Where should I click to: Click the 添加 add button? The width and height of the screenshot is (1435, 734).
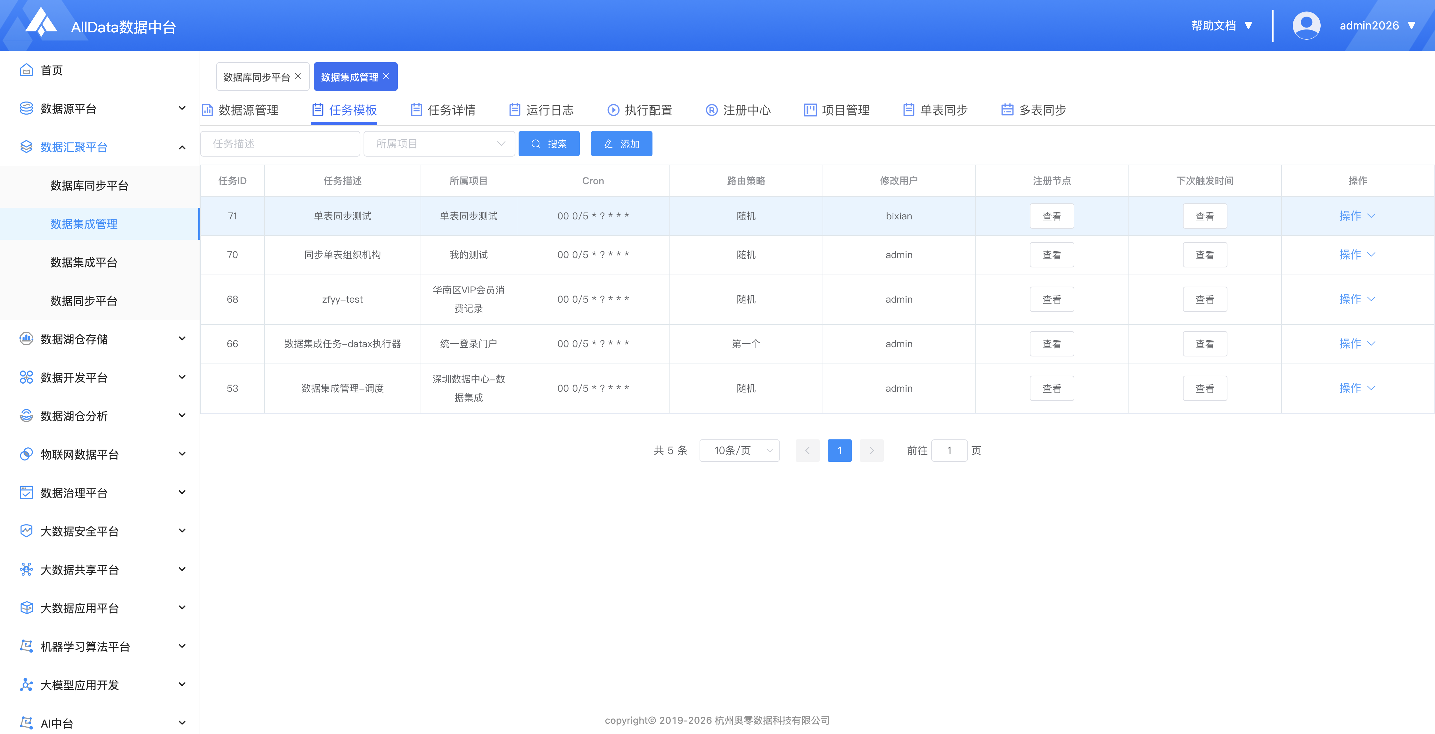pyautogui.click(x=621, y=144)
